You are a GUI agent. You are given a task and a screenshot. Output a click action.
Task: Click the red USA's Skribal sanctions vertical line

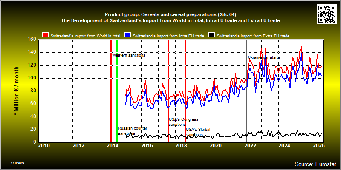[185, 91]
